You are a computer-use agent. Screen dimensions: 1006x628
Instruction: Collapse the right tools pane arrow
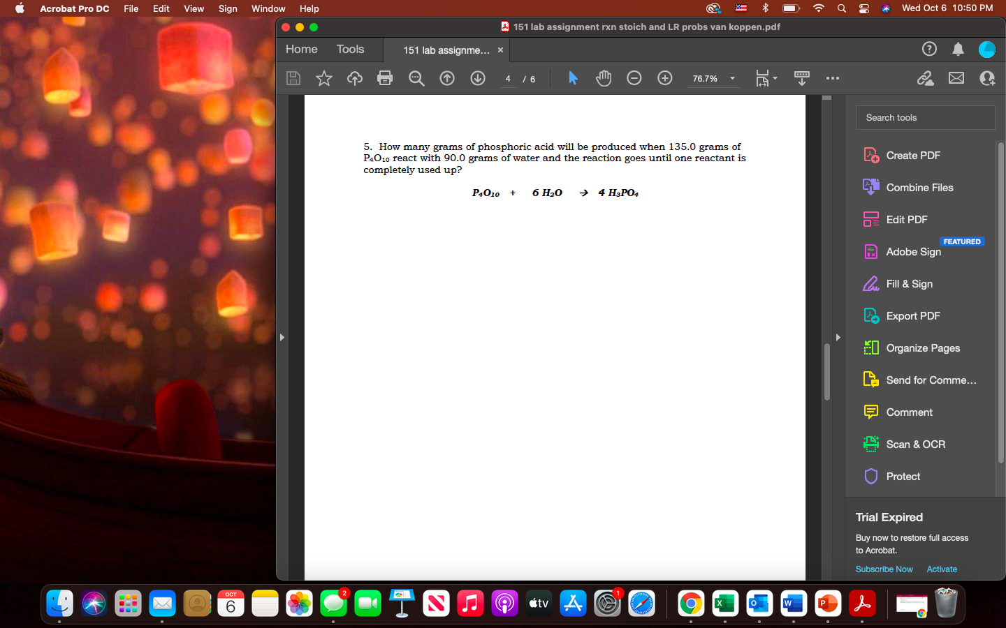(x=838, y=337)
